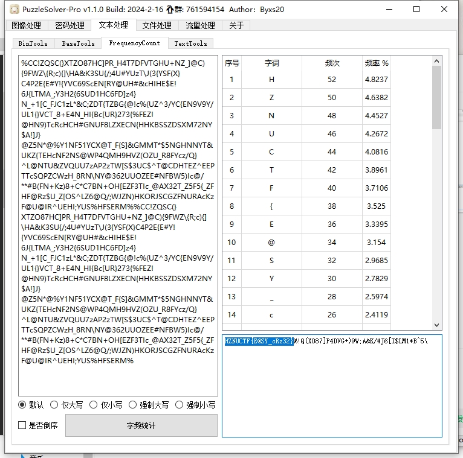Viewport: 463px width, 458px height.
Task: Go to the 关于 tab
Action: [x=236, y=25]
